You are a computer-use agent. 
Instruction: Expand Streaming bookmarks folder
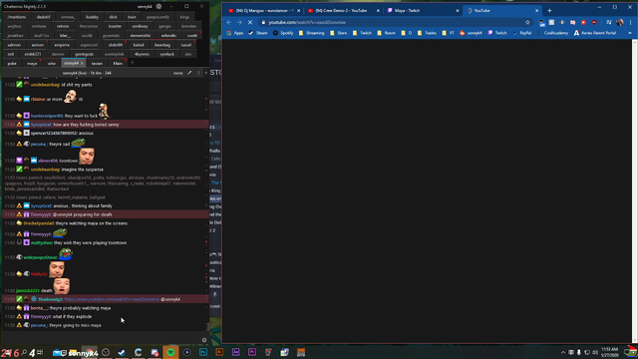[311, 33]
